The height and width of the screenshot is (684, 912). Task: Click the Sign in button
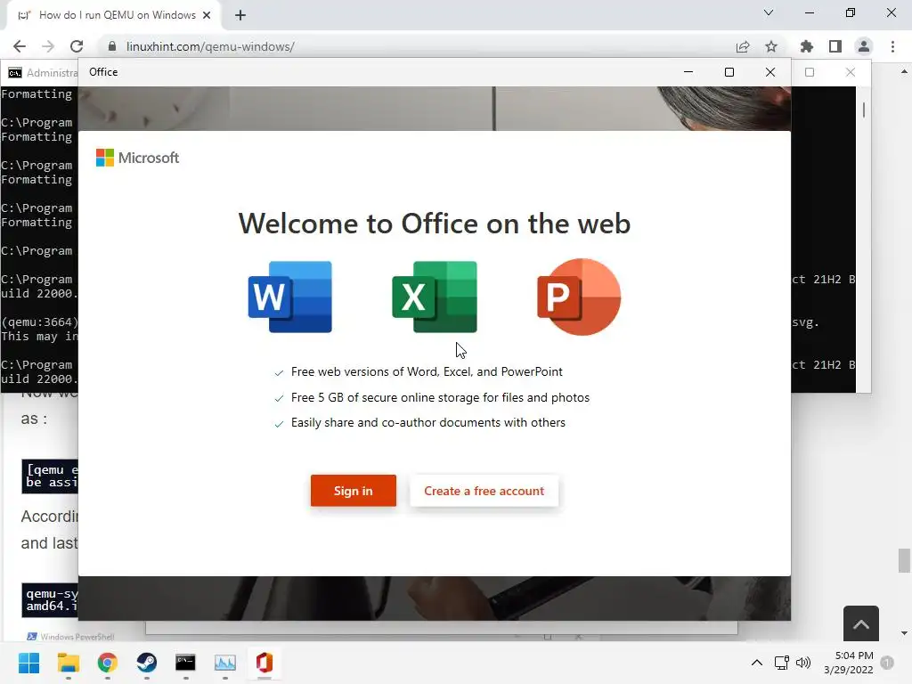point(353,491)
